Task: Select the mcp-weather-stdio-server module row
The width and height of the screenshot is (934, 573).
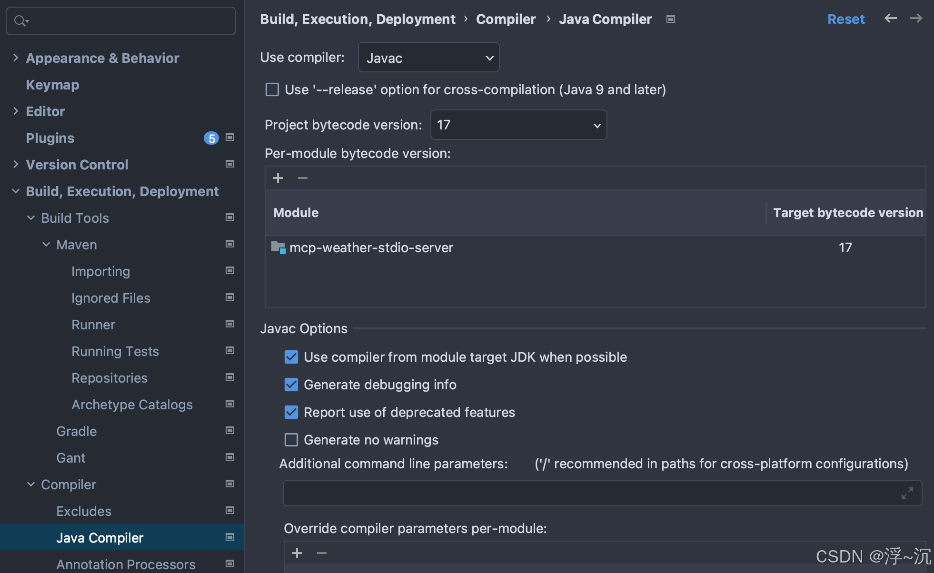Action: [x=371, y=247]
